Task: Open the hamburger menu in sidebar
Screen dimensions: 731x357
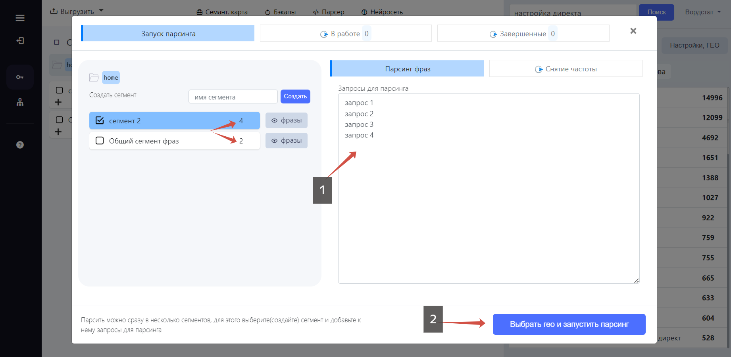Action: coord(20,18)
